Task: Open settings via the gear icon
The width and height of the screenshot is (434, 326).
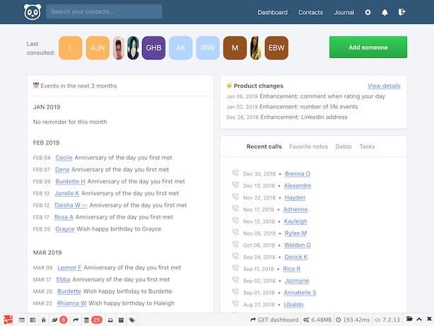Action: click(368, 12)
